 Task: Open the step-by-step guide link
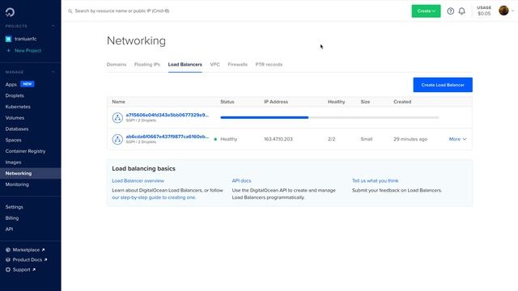[154, 197]
